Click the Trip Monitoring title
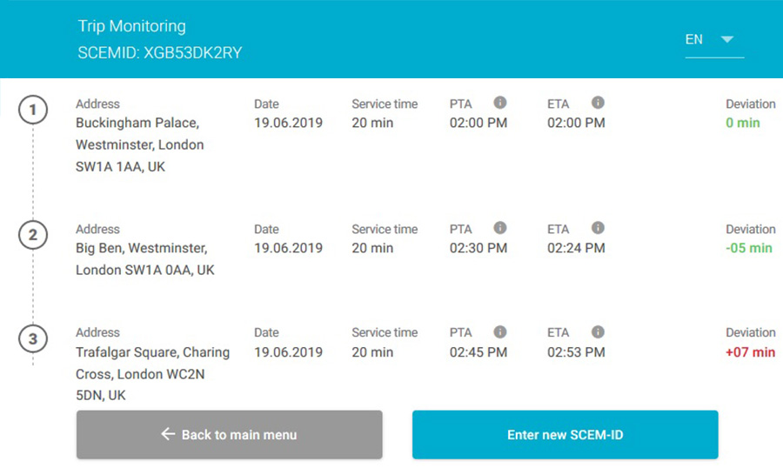Viewport: 783px width, 468px height. pos(131,26)
